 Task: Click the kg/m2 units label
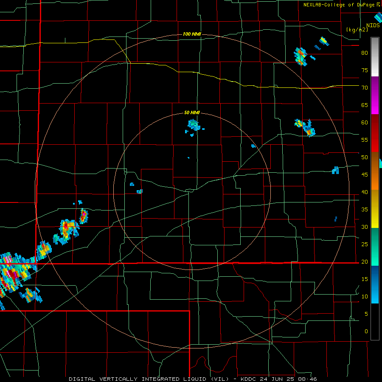click(x=357, y=30)
